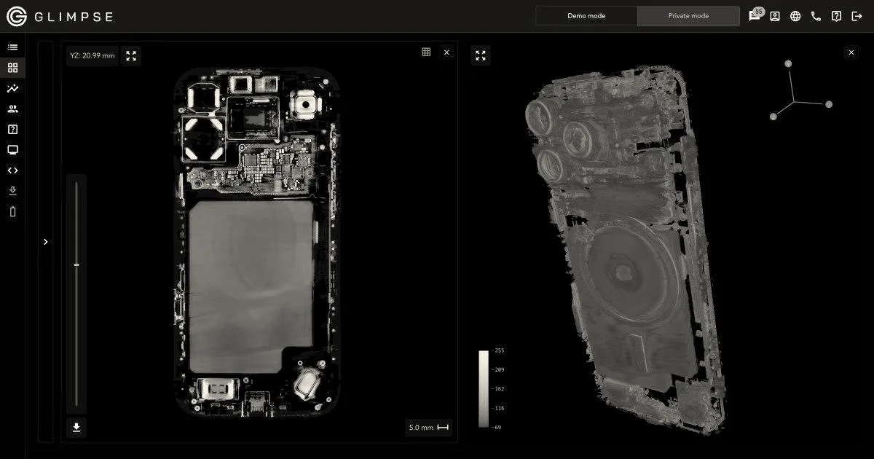Viewport: 874px width, 459px height.
Task: Click the globe language icon
Action: tap(795, 16)
